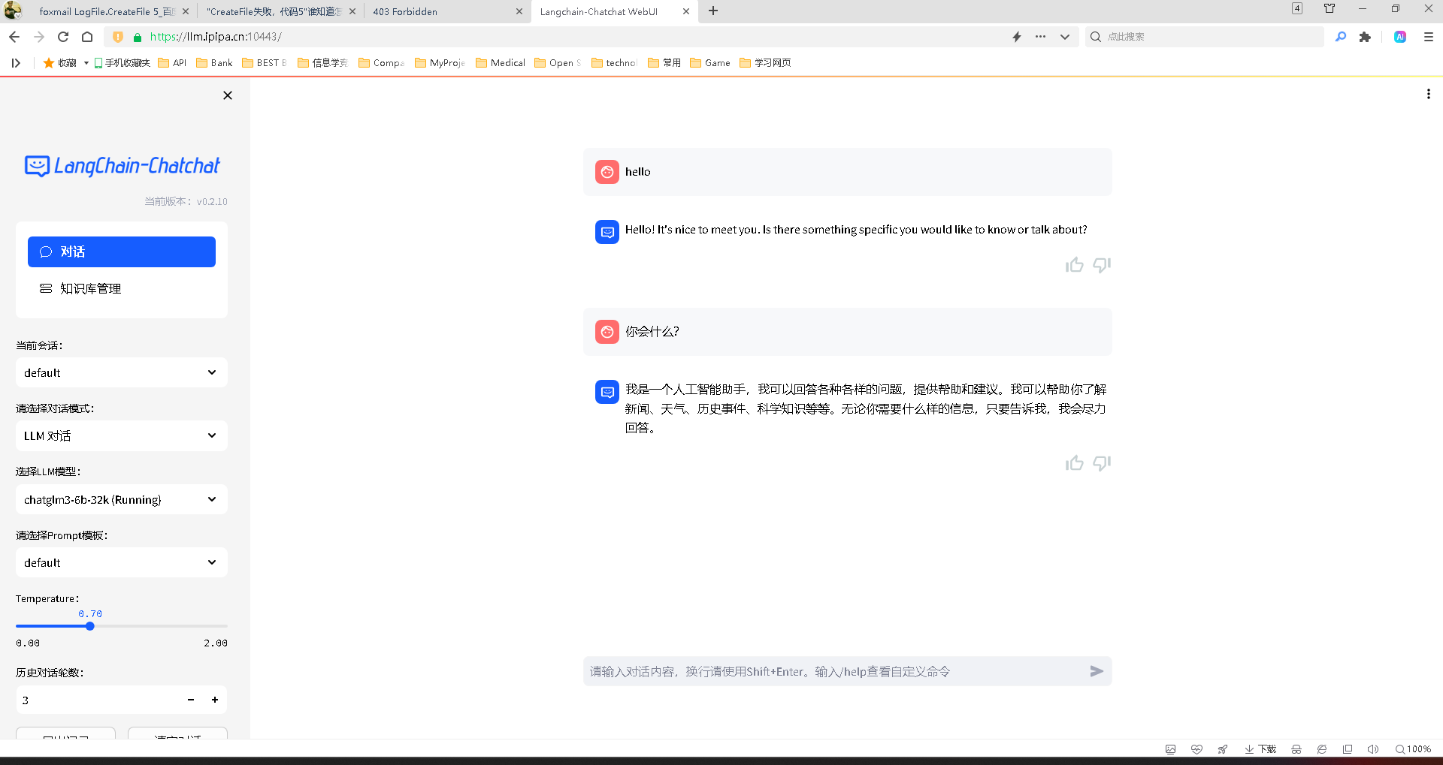
Task: Click the lightning speed mode icon
Action: pyautogui.click(x=1017, y=37)
